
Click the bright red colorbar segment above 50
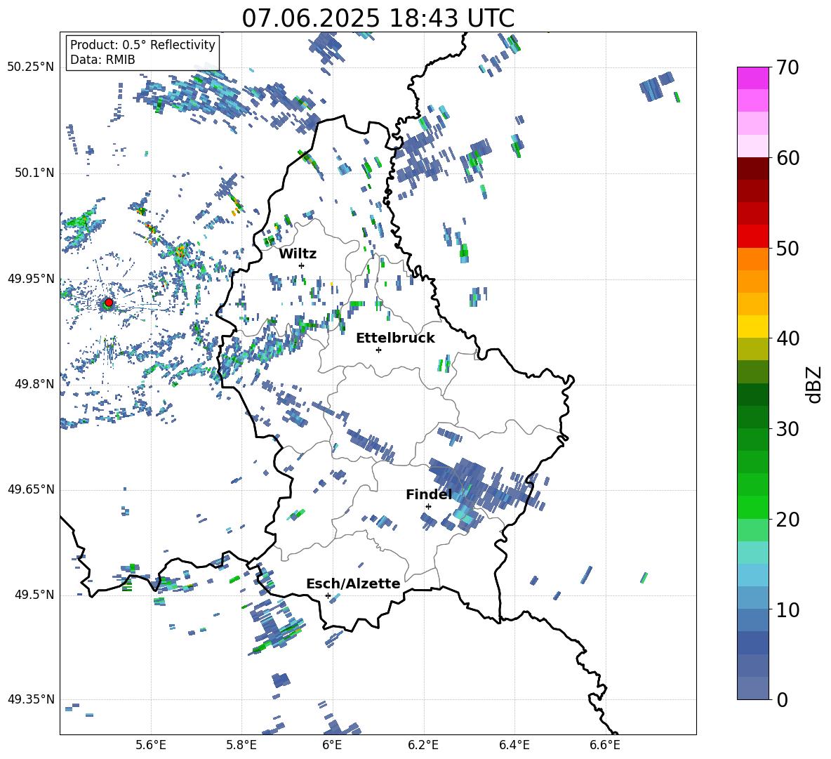[753, 237]
